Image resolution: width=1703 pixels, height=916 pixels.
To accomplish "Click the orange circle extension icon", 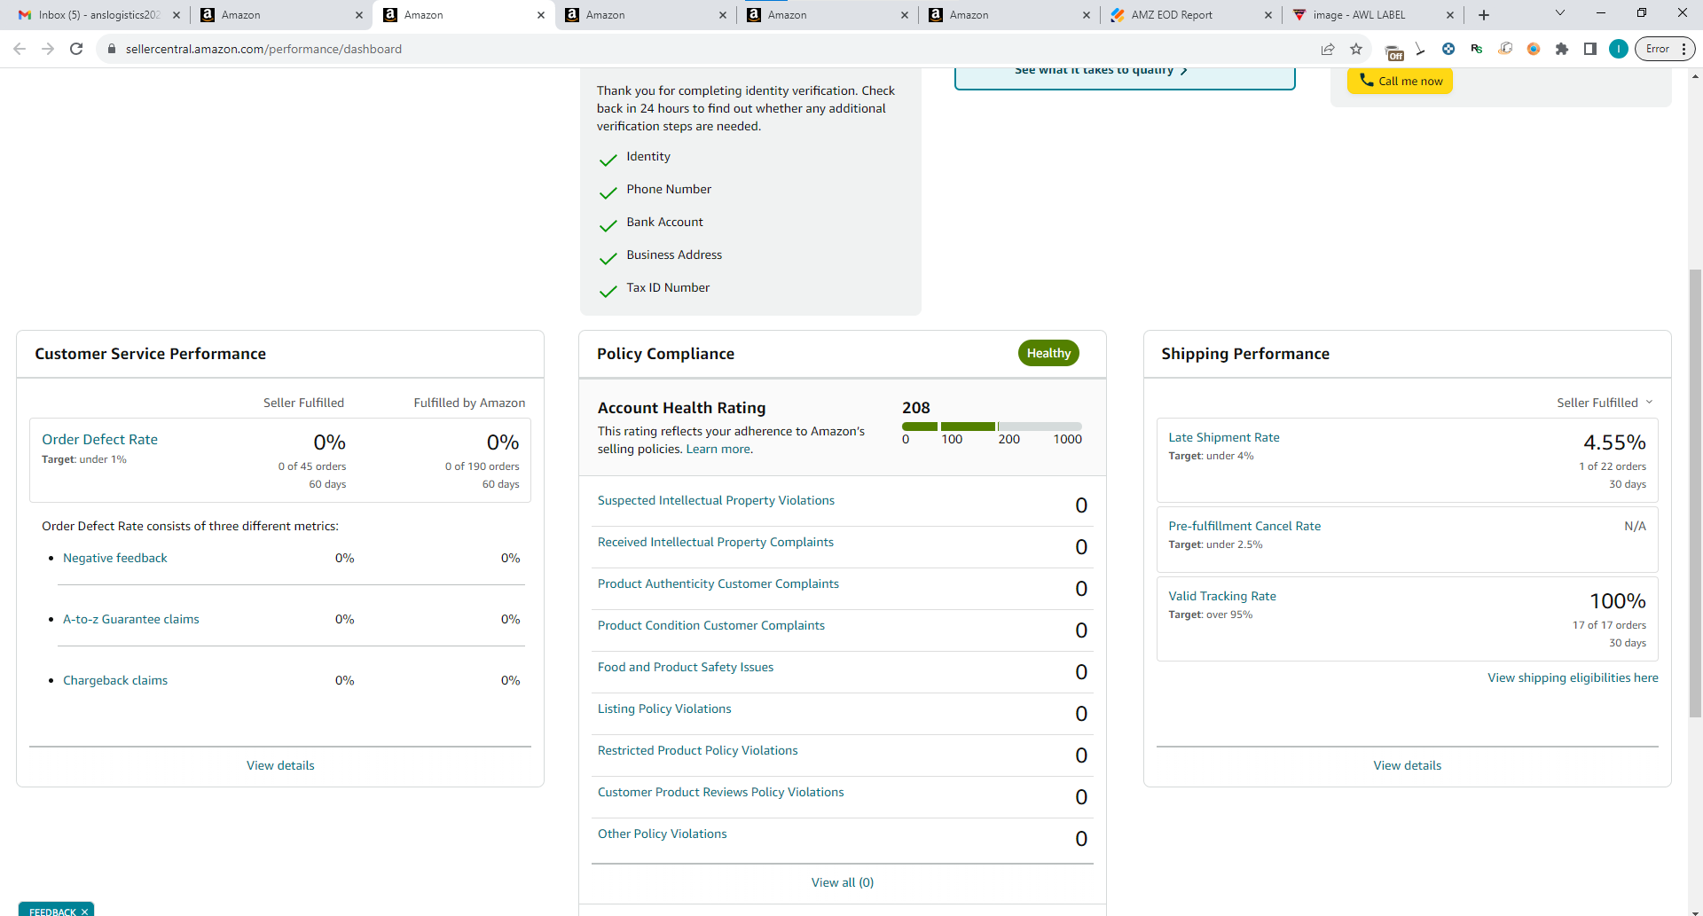I will (x=1534, y=49).
